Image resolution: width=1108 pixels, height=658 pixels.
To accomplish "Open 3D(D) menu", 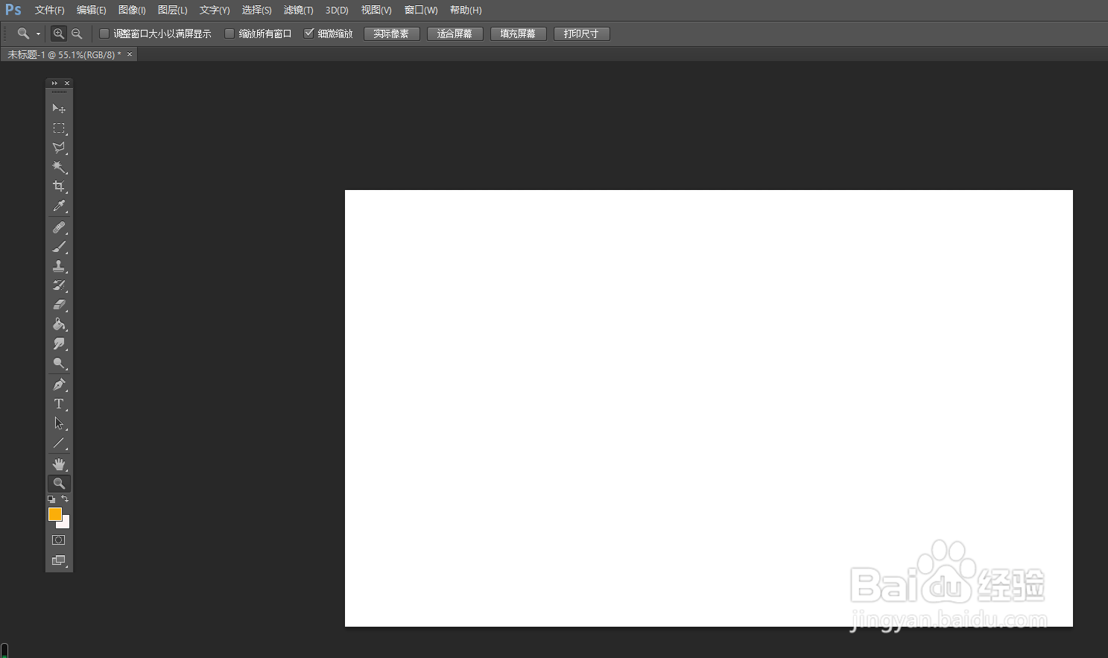I will pyautogui.click(x=337, y=10).
